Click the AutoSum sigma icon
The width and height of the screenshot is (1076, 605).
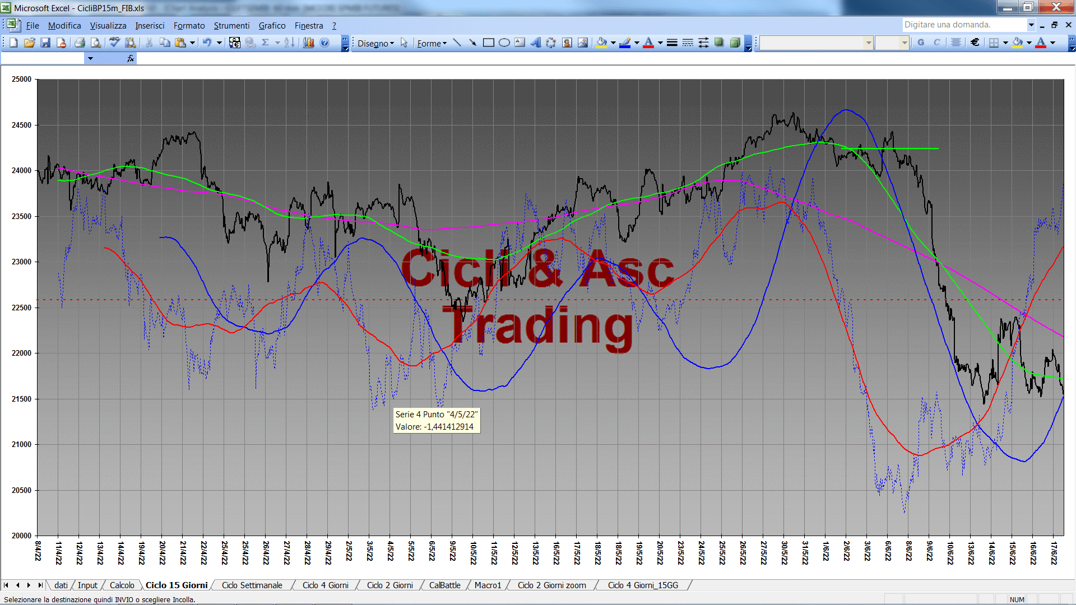(x=266, y=43)
